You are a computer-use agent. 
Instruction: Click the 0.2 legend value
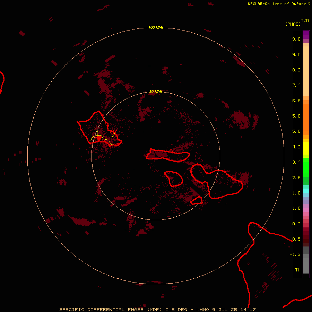click(296, 224)
